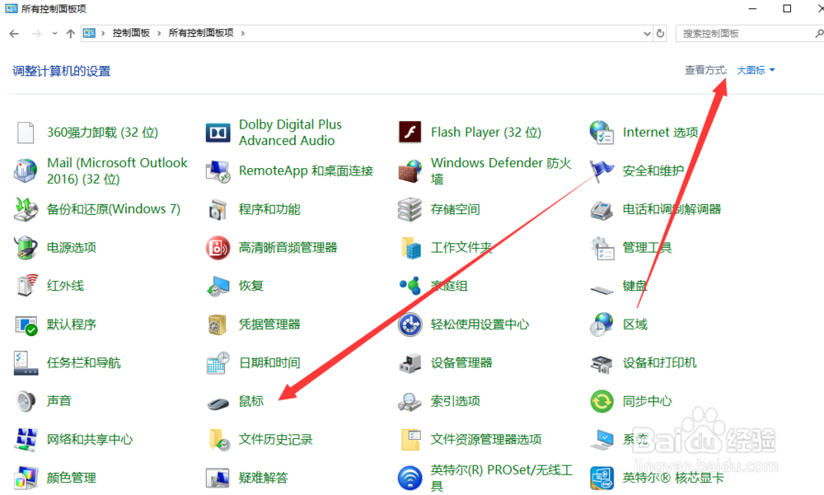Open the 区域 globe and clock icon
824x495 pixels.
(602, 325)
